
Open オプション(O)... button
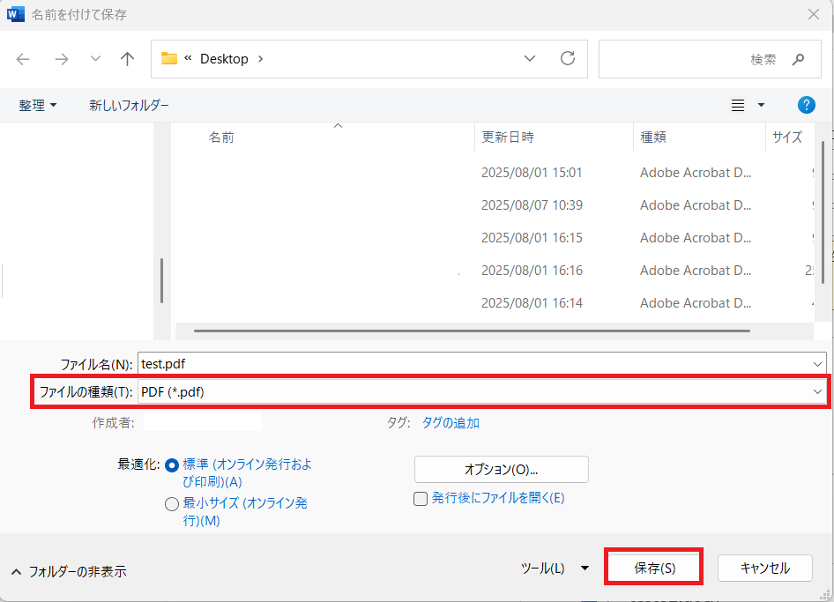coord(501,470)
